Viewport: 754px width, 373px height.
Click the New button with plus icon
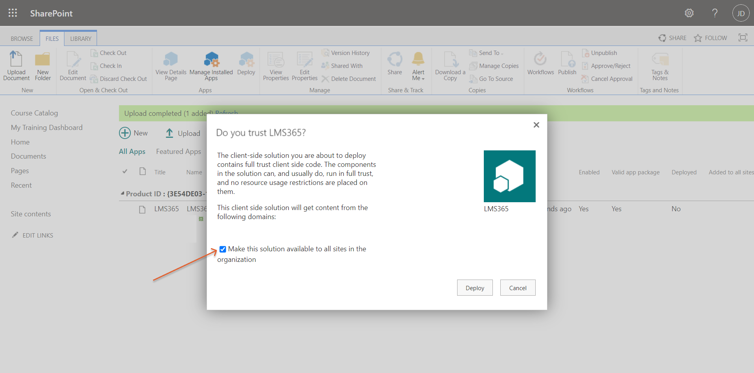tap(134, 133)
